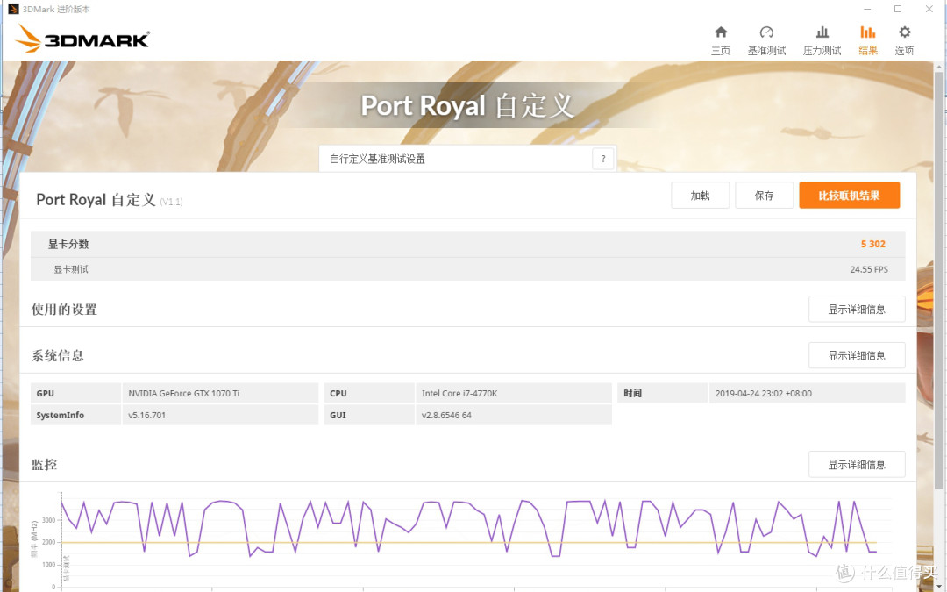Open the 基准测试 benchmarks tab
This screenshot has width=947, height=592.
(766, 40)
